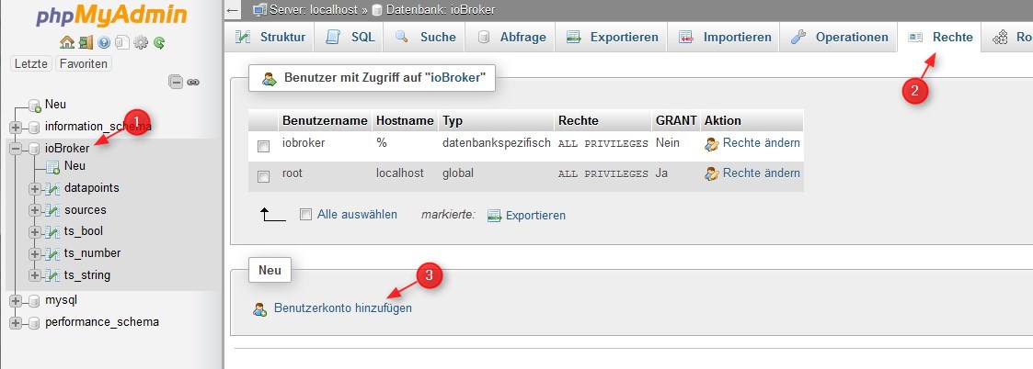Viewport: 1033px width, 369px height.
Task: Click the sources table icon
Action: coord(53,211)
